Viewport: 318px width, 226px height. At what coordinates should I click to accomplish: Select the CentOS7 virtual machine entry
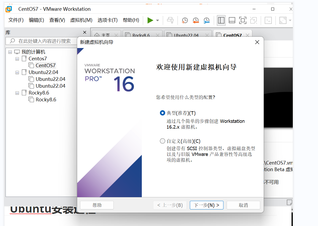coord(46,65)
